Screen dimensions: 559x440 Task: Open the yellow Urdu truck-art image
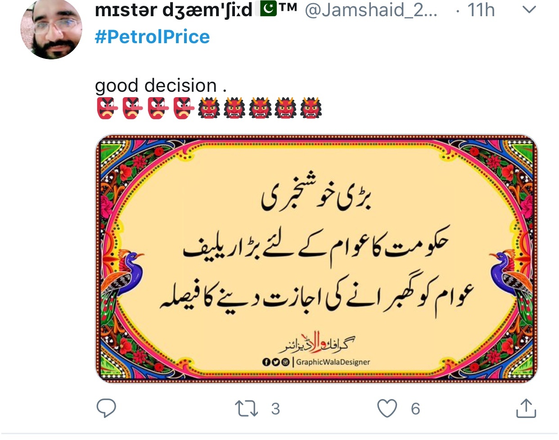[316, 259]
